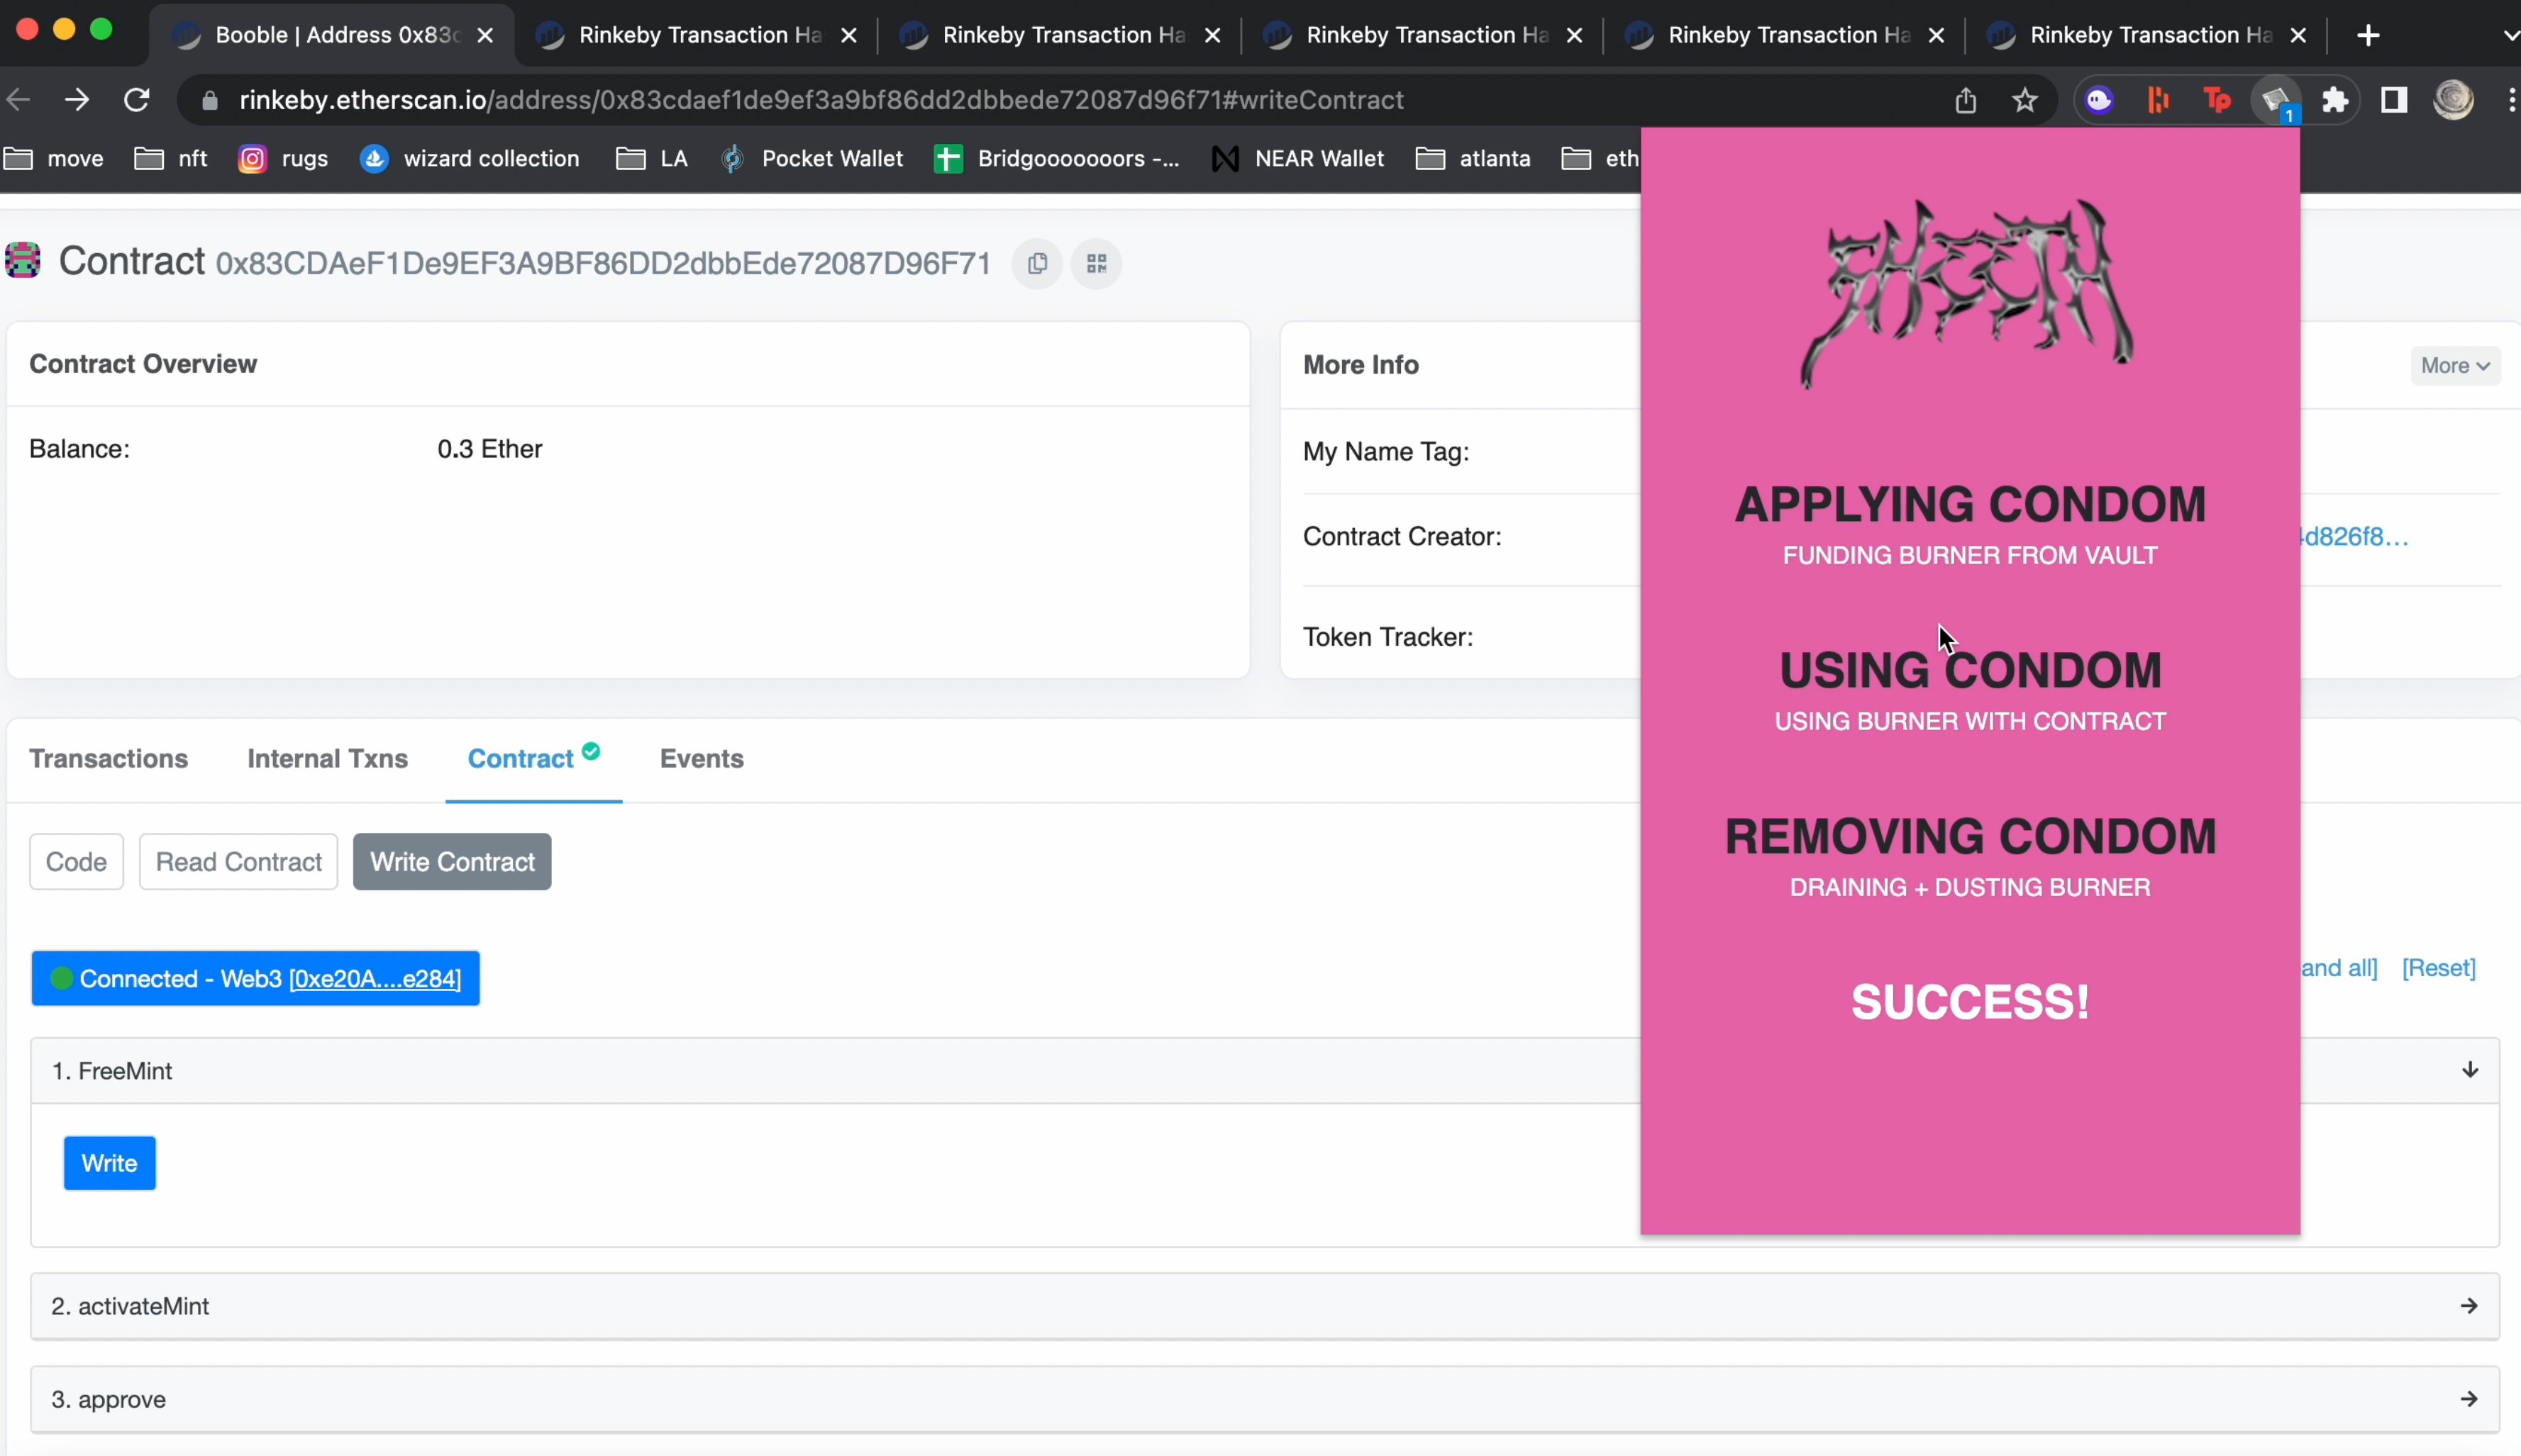Open the wizard collection bookmark
The height and width of the screenshot is (1456, 2521).
(469, 159)
